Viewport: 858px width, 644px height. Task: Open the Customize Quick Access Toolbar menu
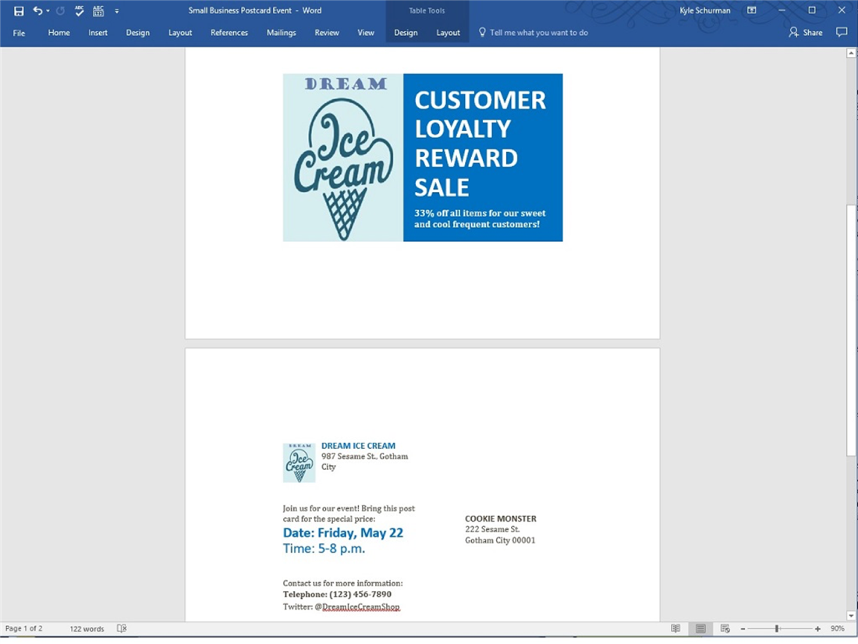116,10
